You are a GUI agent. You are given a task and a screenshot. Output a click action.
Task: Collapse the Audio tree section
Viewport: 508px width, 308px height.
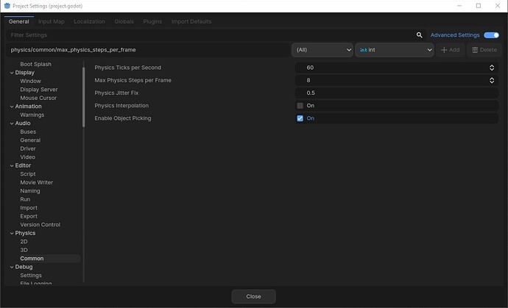tap(12, 123)
